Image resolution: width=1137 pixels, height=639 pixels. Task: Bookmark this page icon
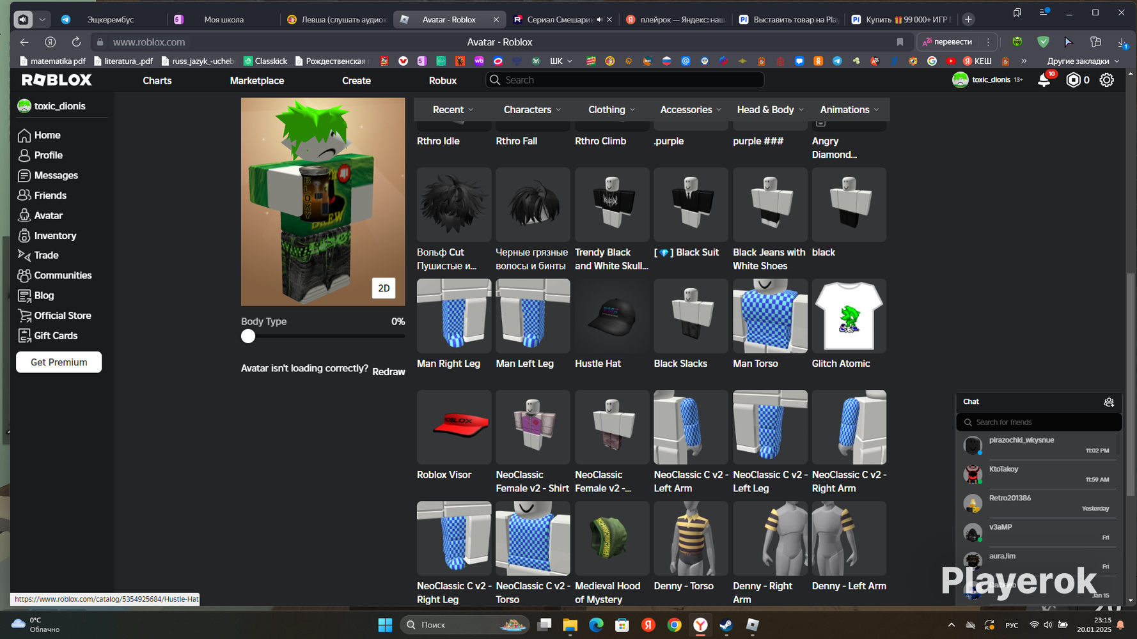(900, 42)
